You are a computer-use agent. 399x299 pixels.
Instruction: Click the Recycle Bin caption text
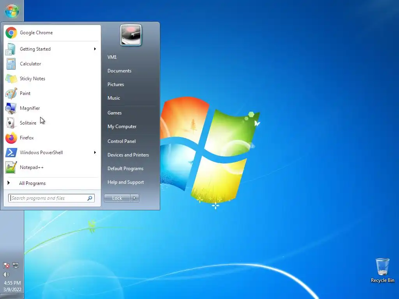tap(383, 280)
